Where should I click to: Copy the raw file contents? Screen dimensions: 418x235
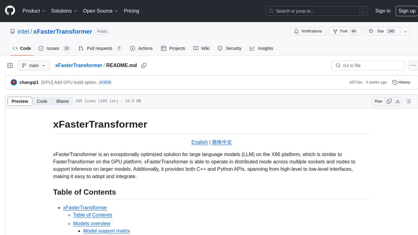click(389, 101)
